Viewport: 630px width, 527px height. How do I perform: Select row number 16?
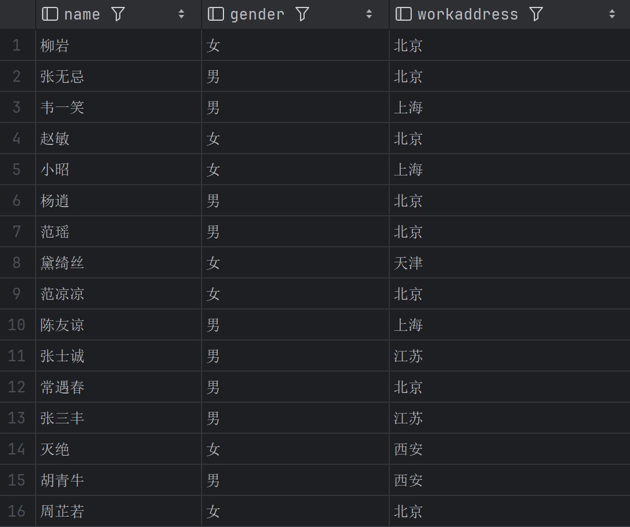tap(17, 511)
